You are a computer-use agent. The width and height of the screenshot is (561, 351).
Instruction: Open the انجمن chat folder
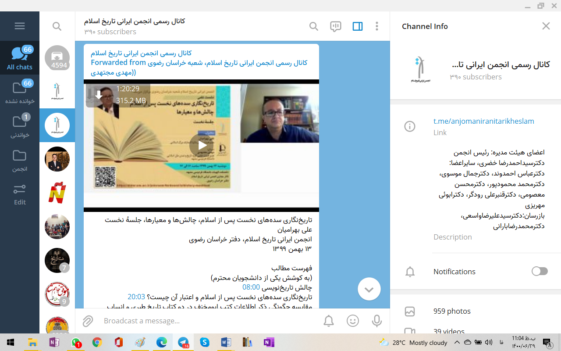20,160
